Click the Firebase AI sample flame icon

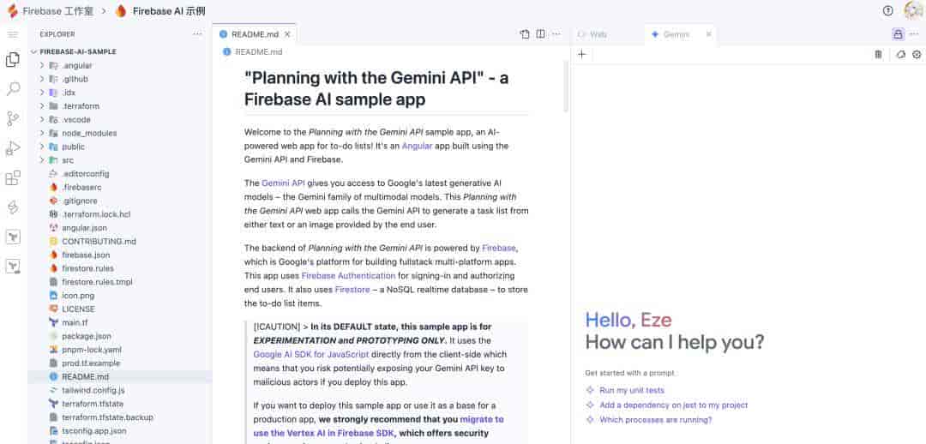point(121,11)
